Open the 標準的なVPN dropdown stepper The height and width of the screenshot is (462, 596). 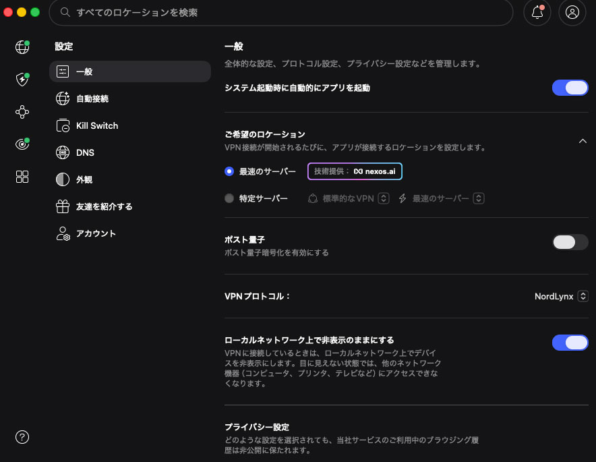384,198
